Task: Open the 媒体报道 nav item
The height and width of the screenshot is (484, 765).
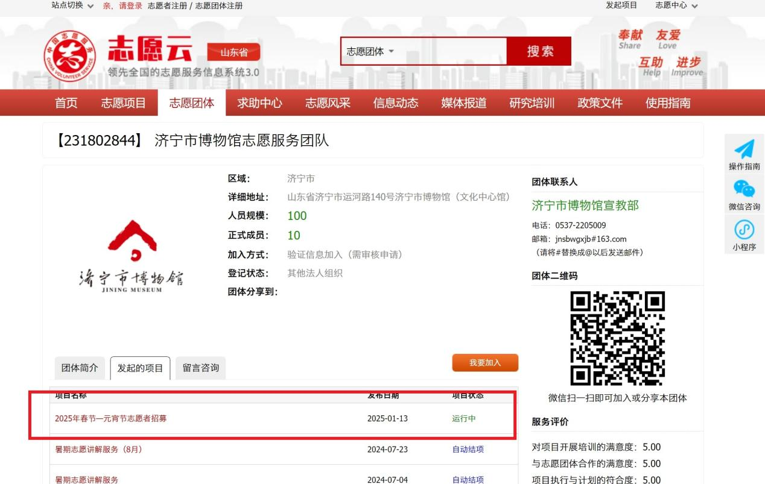Action: pyautogui.click(x=464, y=103)
